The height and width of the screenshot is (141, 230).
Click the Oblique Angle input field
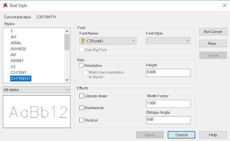coord(168,120)
